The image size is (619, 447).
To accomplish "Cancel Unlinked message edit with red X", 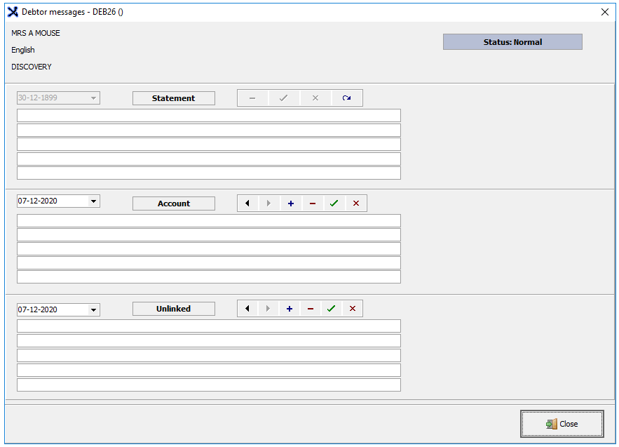I will (353, 309).
